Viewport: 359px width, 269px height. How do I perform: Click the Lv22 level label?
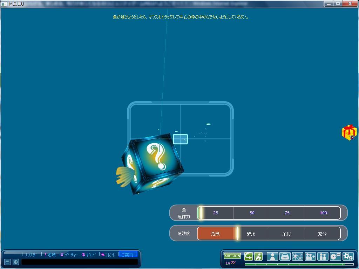click(x=230, y=263)
